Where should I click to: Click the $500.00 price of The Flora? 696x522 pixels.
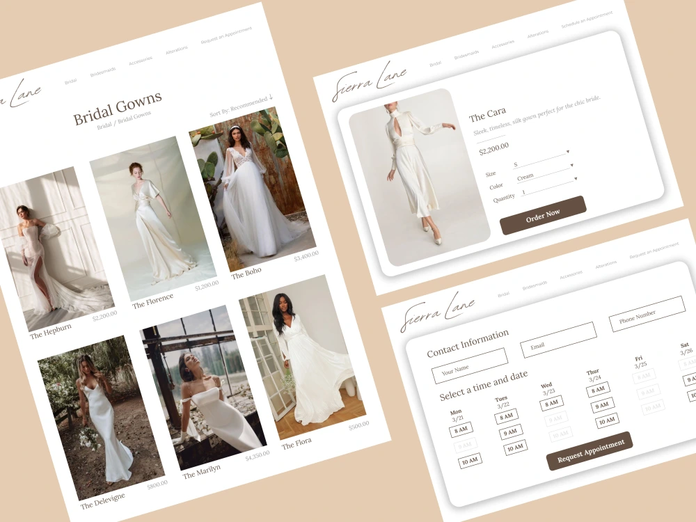(x=358, y=426)
